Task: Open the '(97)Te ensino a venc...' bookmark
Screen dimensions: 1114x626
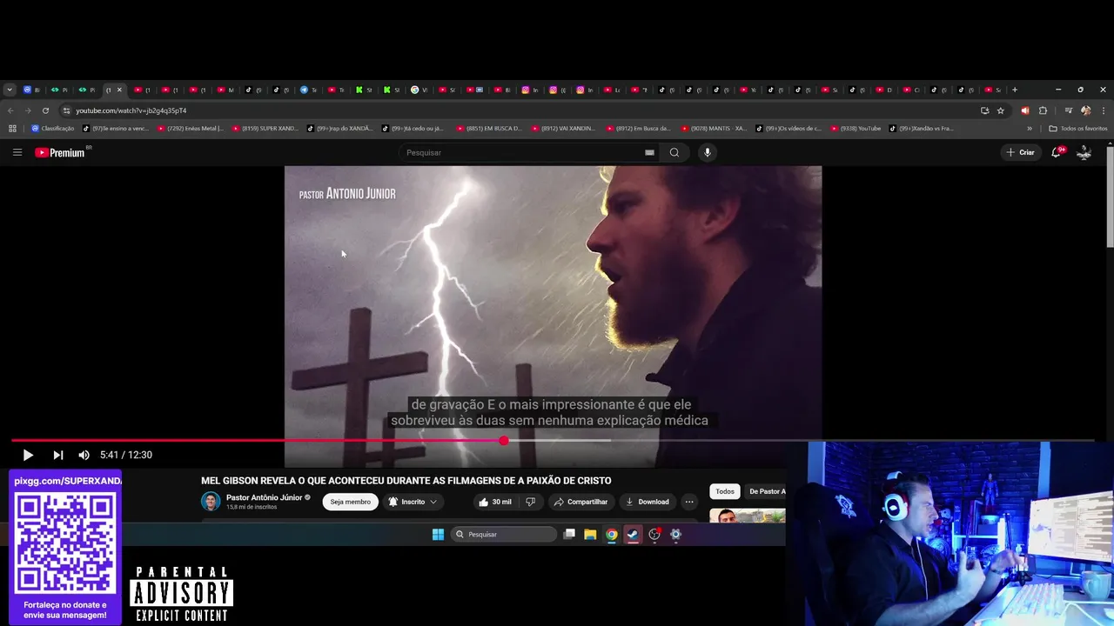Action: (x=116, y=128)
